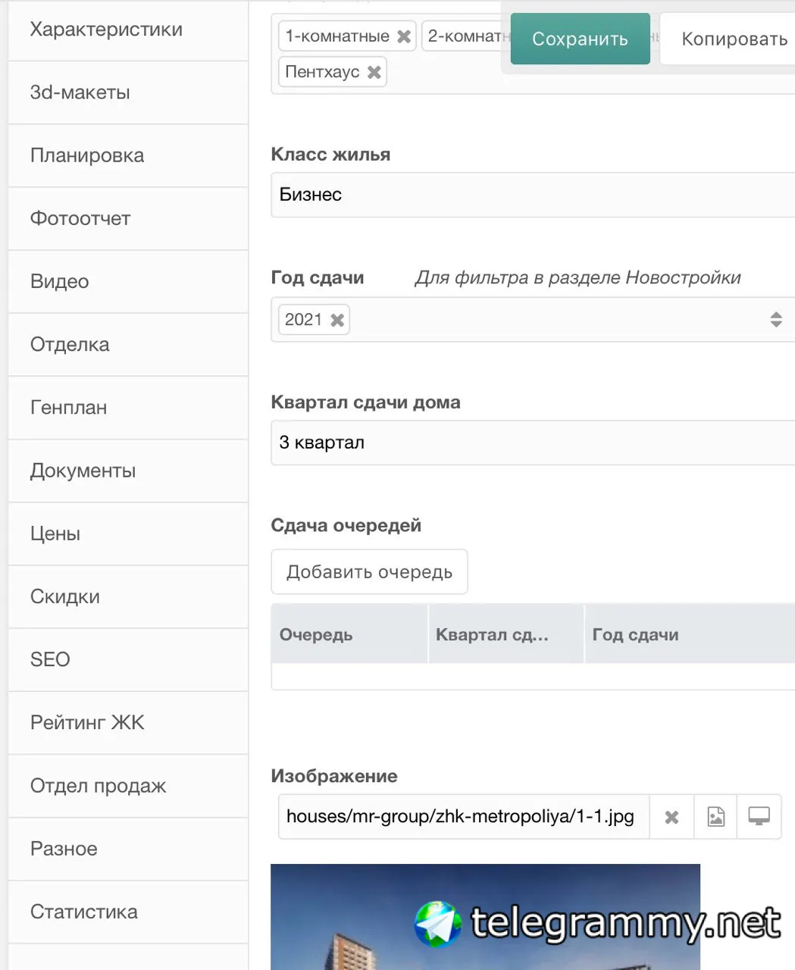
Task: Click Добавить очередь button
Action: pyautogui.click(x=369, y=572)
